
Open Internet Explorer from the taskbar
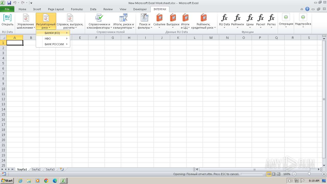point(20,181)
